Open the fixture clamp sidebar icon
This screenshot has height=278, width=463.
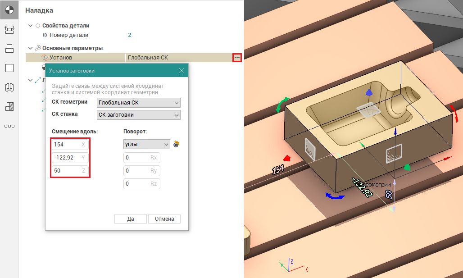(9, 87)
